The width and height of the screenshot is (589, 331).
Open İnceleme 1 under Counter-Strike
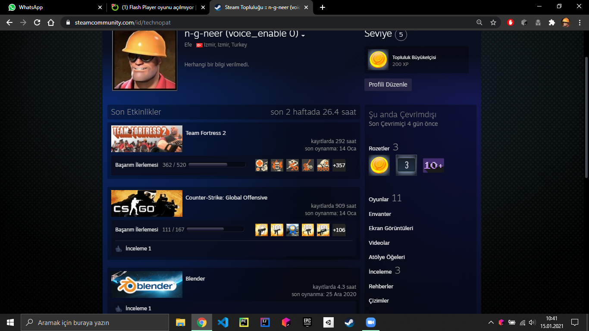click(x=138, y=249)
